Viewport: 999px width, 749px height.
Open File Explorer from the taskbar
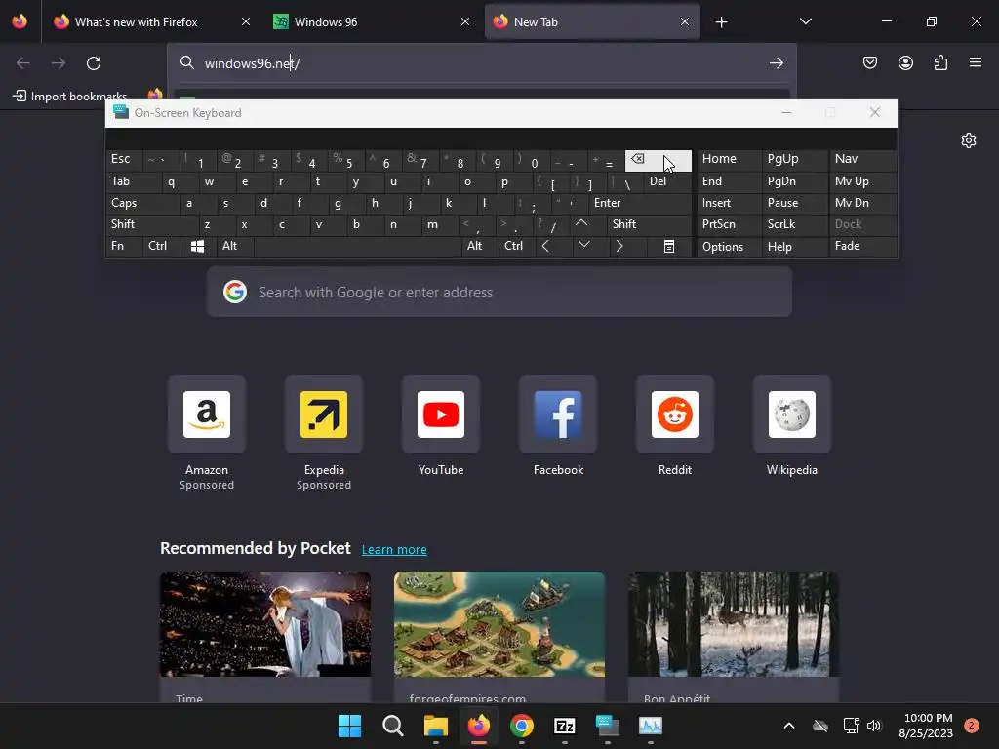(x=436, y=726)
